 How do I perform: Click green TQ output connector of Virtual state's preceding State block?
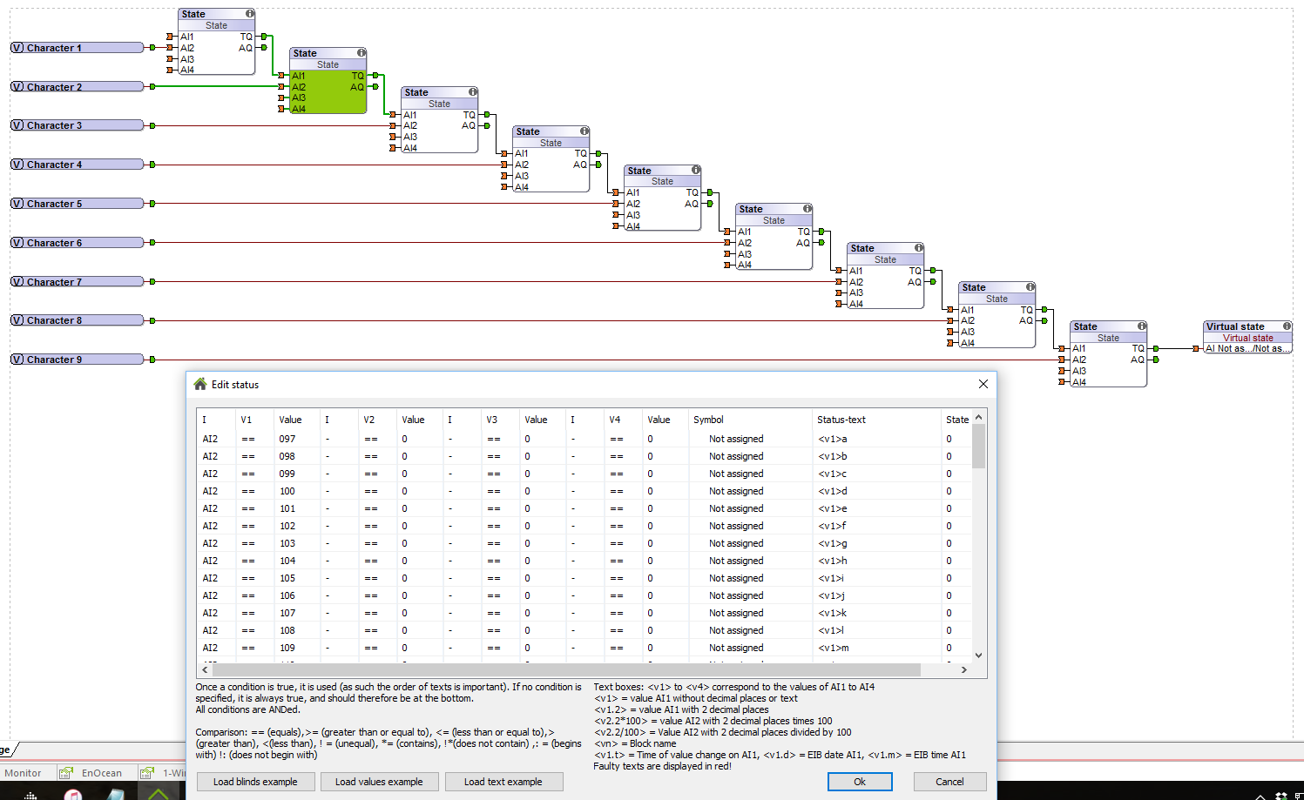click(x=1156, y=348)
